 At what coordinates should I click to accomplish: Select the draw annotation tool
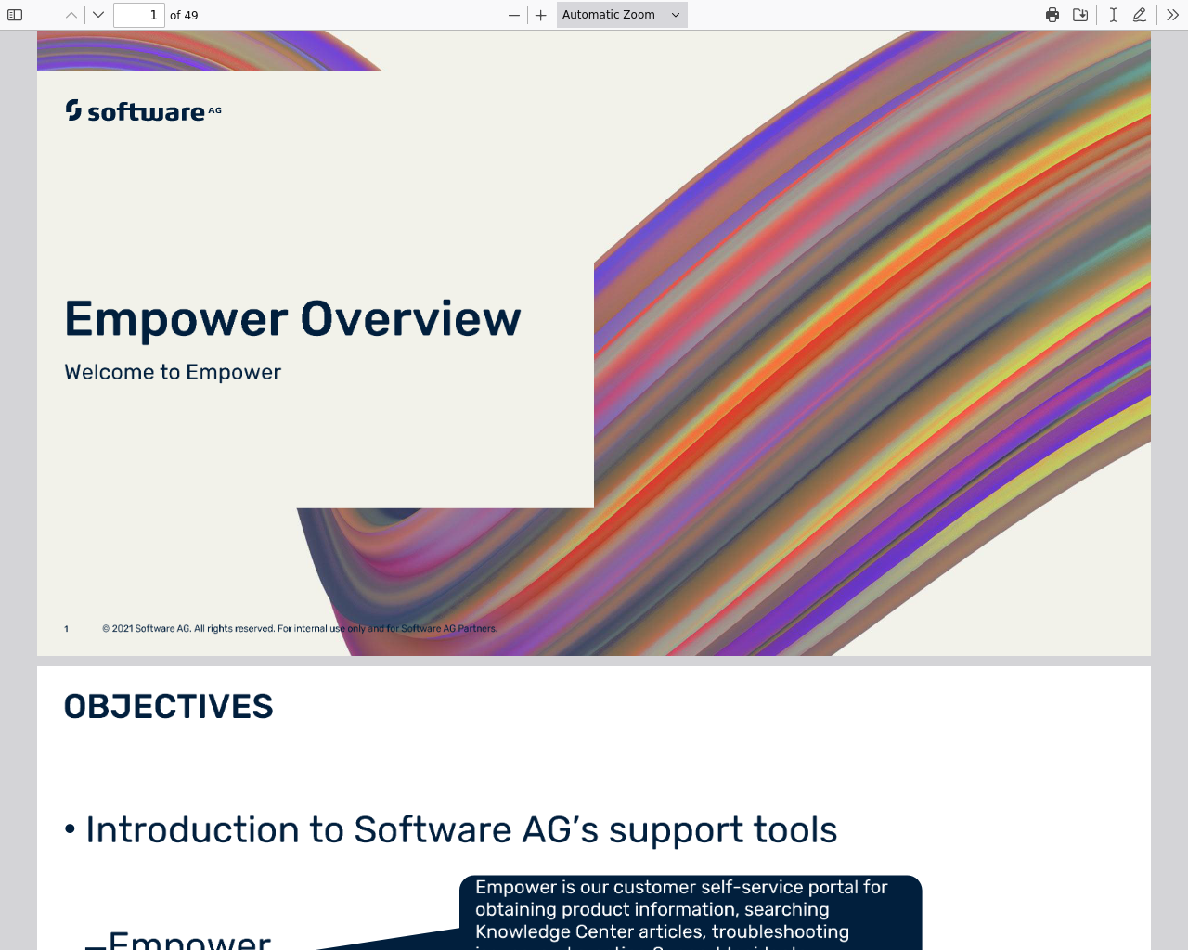(1140, 15)
